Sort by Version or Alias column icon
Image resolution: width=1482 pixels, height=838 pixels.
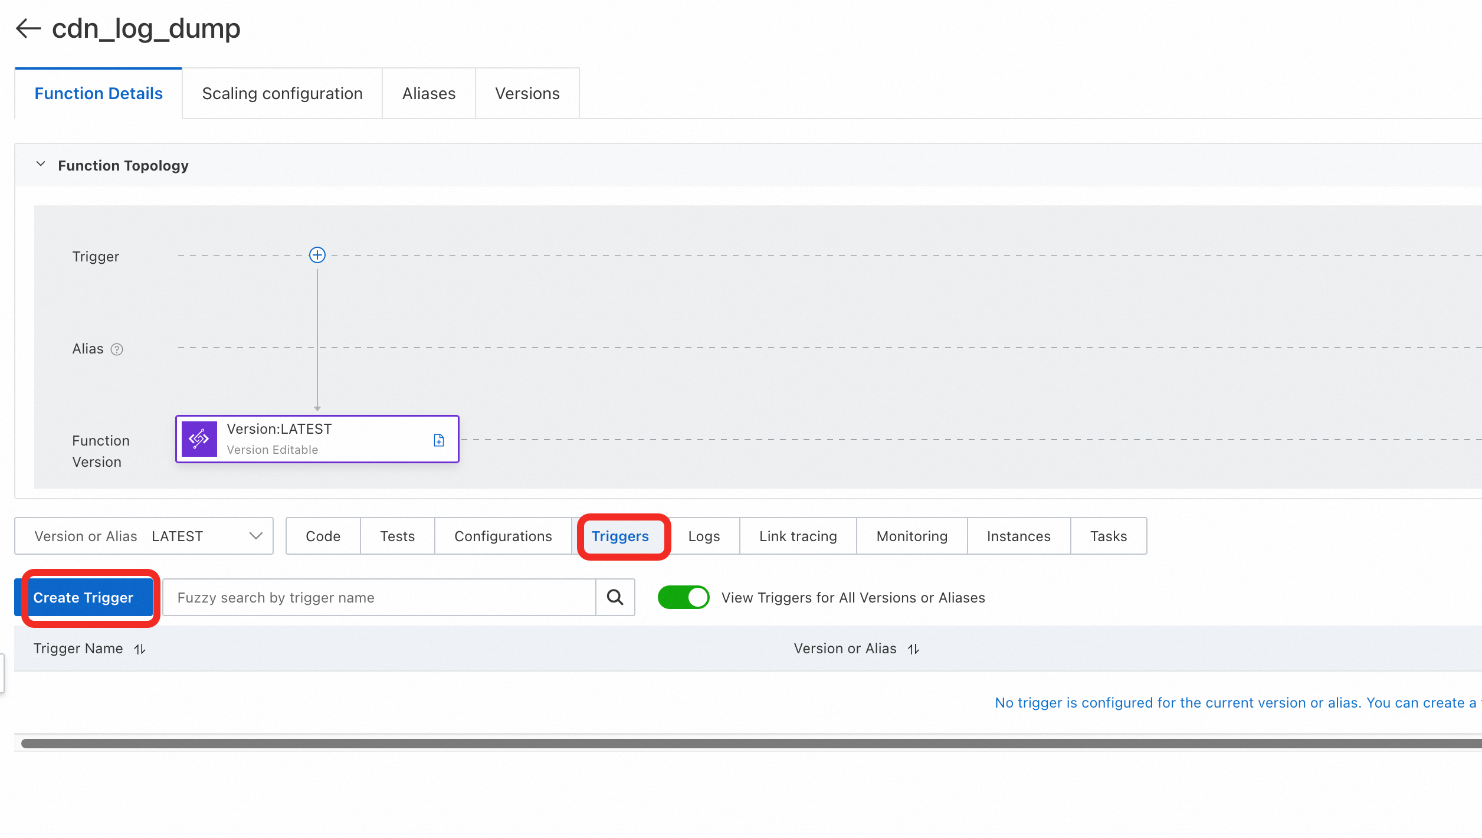tap(913, 649)
